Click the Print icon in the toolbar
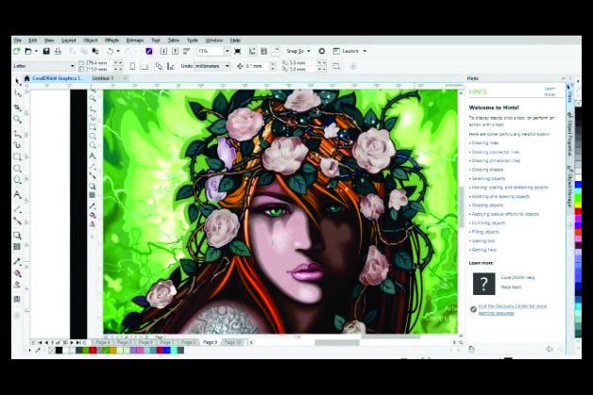 coord(58,51)
